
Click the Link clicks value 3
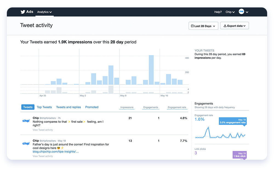(x=196, y=153)
